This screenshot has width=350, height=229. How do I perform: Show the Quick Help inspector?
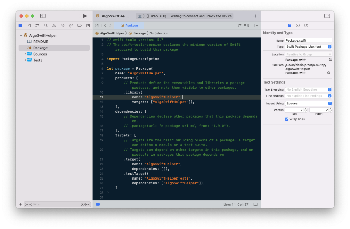click(x=306, y=26)
